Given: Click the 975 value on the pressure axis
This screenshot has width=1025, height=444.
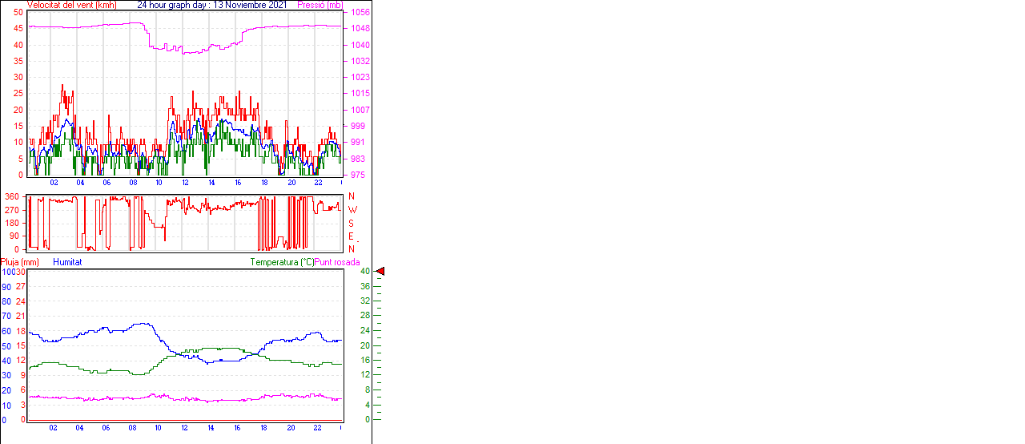Looking at the screenshot, I should pyautogui.click(x=357, y=175).
